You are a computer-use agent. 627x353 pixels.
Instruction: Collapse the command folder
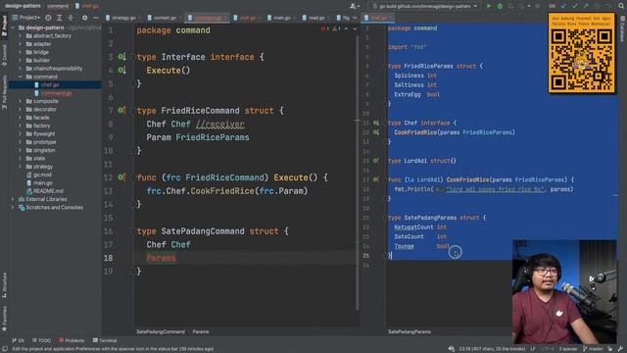point(20,76)
